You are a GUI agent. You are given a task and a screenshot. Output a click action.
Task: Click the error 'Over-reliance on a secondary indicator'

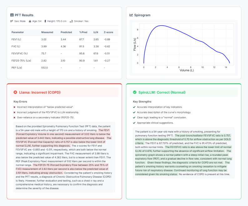click(x=46, y=118)
